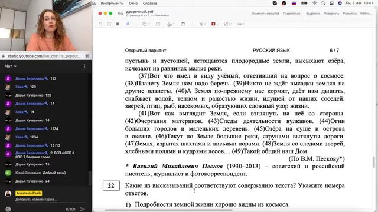The width and height of the screenshot is (378, 212).
Task: Select the text selection tool in markup toolbar
Action: pyautogui.click(x=101, y=24)
